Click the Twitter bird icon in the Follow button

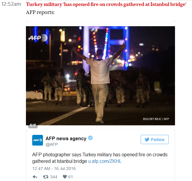(x=147, y=139)
